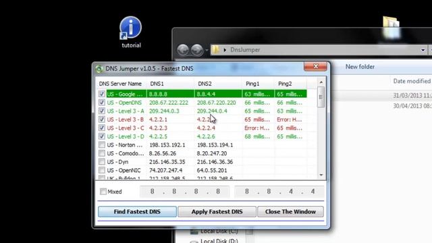Click Local Disk (D:) in Explorer sidebar

point(219,240)
